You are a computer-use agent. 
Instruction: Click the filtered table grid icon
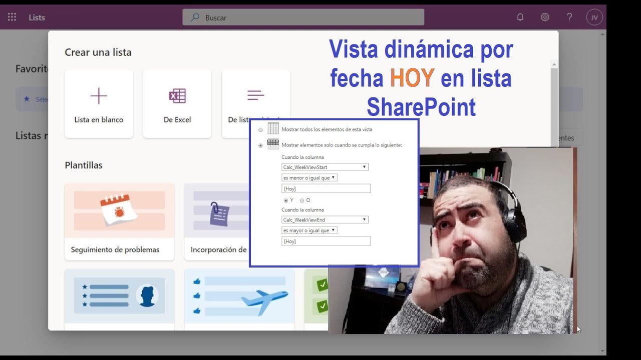click(273, 144)
